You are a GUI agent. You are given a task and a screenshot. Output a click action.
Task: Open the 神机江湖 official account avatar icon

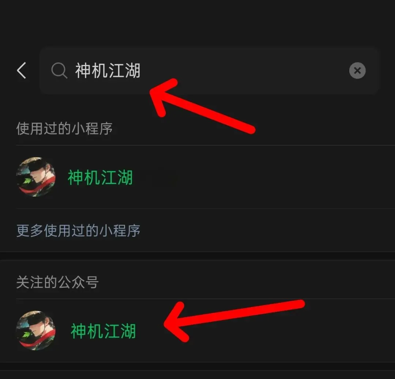[36, 330]
